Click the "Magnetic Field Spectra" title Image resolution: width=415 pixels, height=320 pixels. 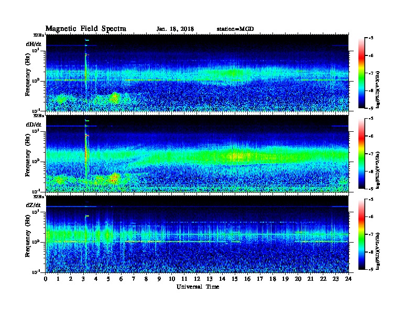click(x=86, y=29)
